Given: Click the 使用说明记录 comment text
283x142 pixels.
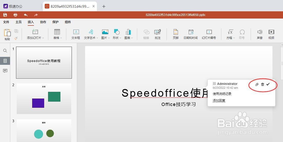Looking at the screenshot, I should click(x=222, y=94).
